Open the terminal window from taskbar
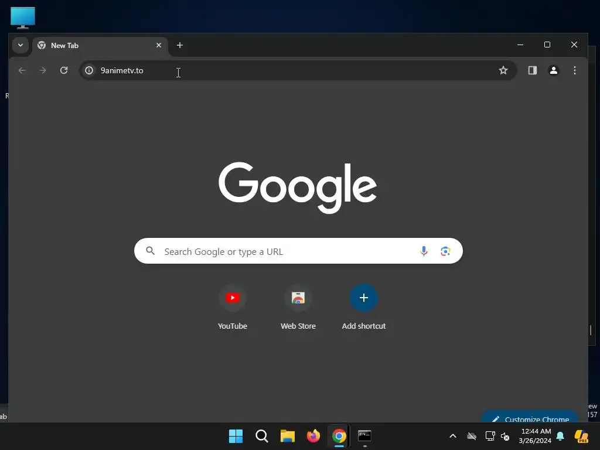Image resolution: width=600 pixels, height=450 pixels. pyautogui.click(x=364, y=436)
